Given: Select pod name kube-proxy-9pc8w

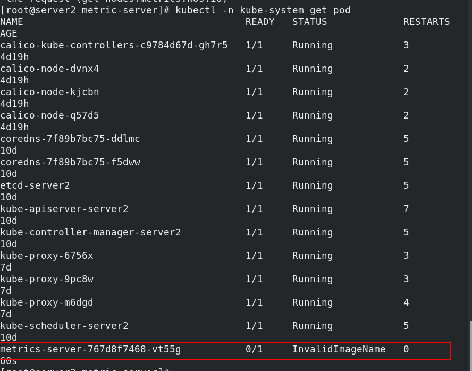Looking at the screenshot, I should click(47, 279).
